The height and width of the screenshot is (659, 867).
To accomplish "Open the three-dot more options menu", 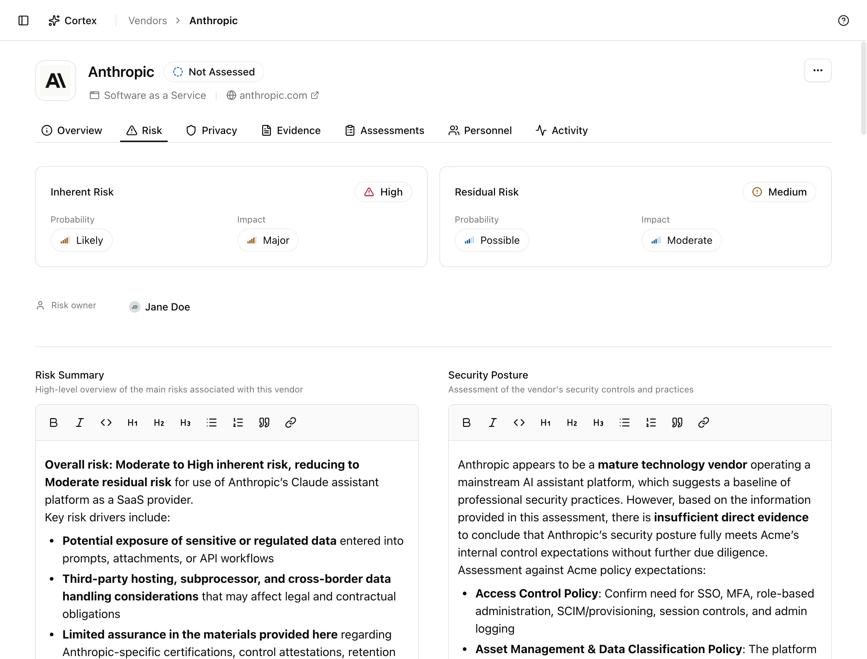I will (x=818, y=71).
